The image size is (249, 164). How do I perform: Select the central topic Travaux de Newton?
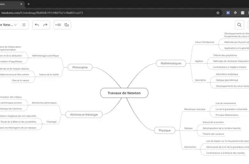point(124,93)
